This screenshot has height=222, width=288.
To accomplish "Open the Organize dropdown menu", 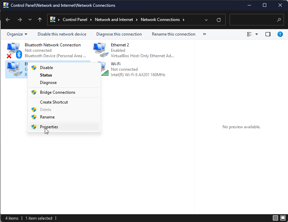I will pos(17,34).
